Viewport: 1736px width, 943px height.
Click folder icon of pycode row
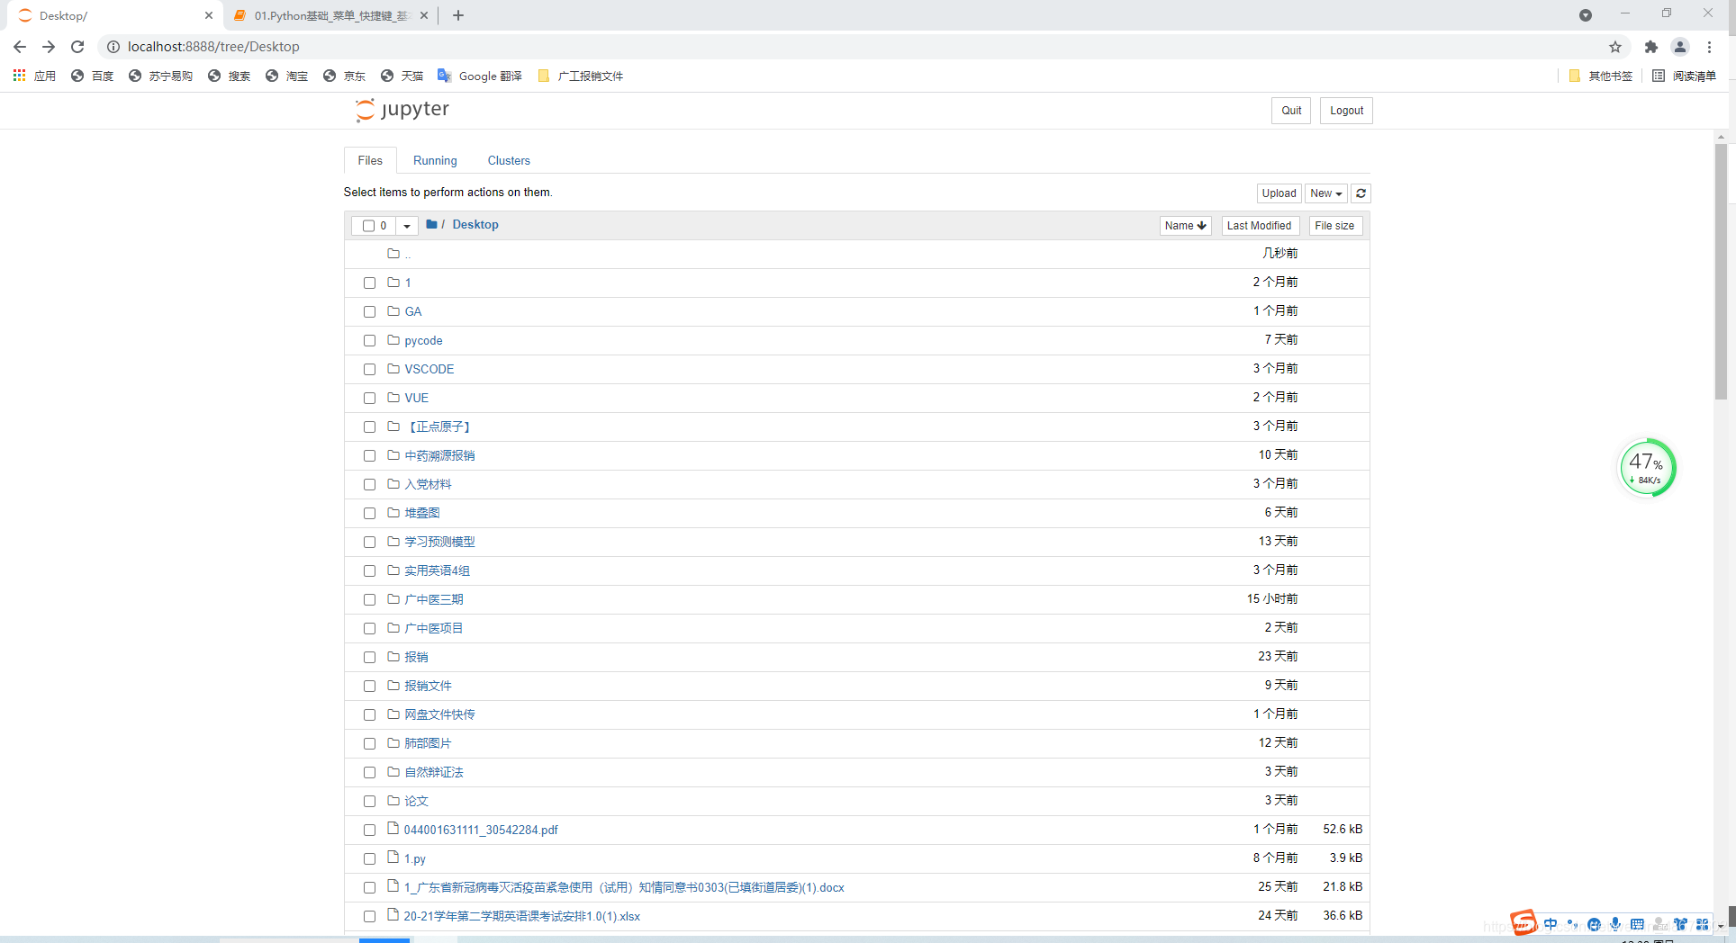[x=393, y=339]
